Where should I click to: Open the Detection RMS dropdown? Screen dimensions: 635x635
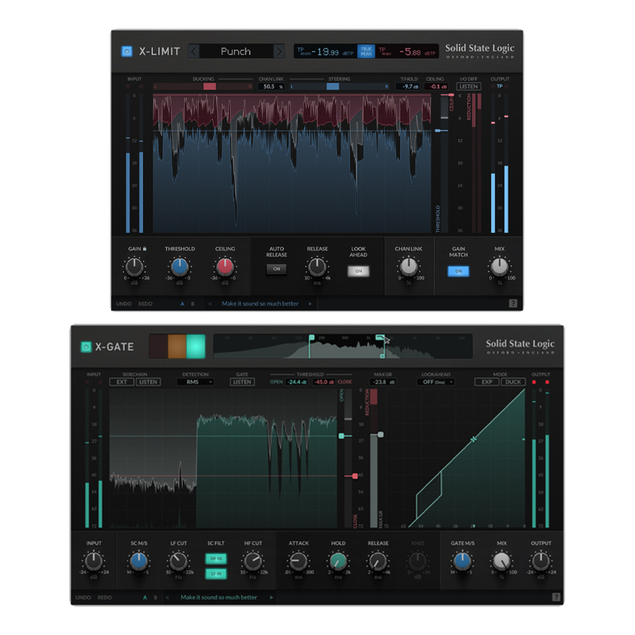click(195, 382)
